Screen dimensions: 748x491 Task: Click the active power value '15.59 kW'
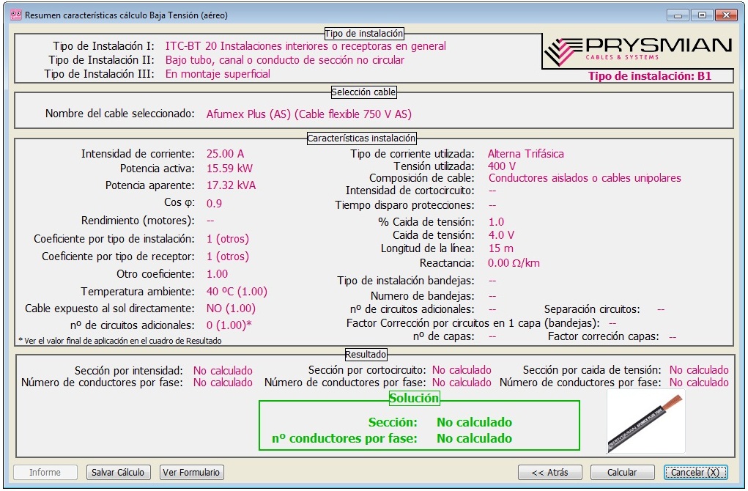click(x=229, y=169)
